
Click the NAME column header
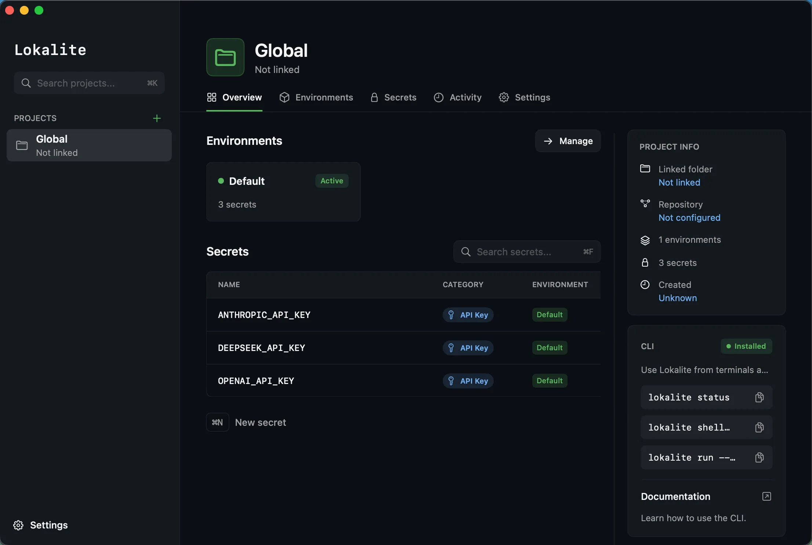click(229, 285)
